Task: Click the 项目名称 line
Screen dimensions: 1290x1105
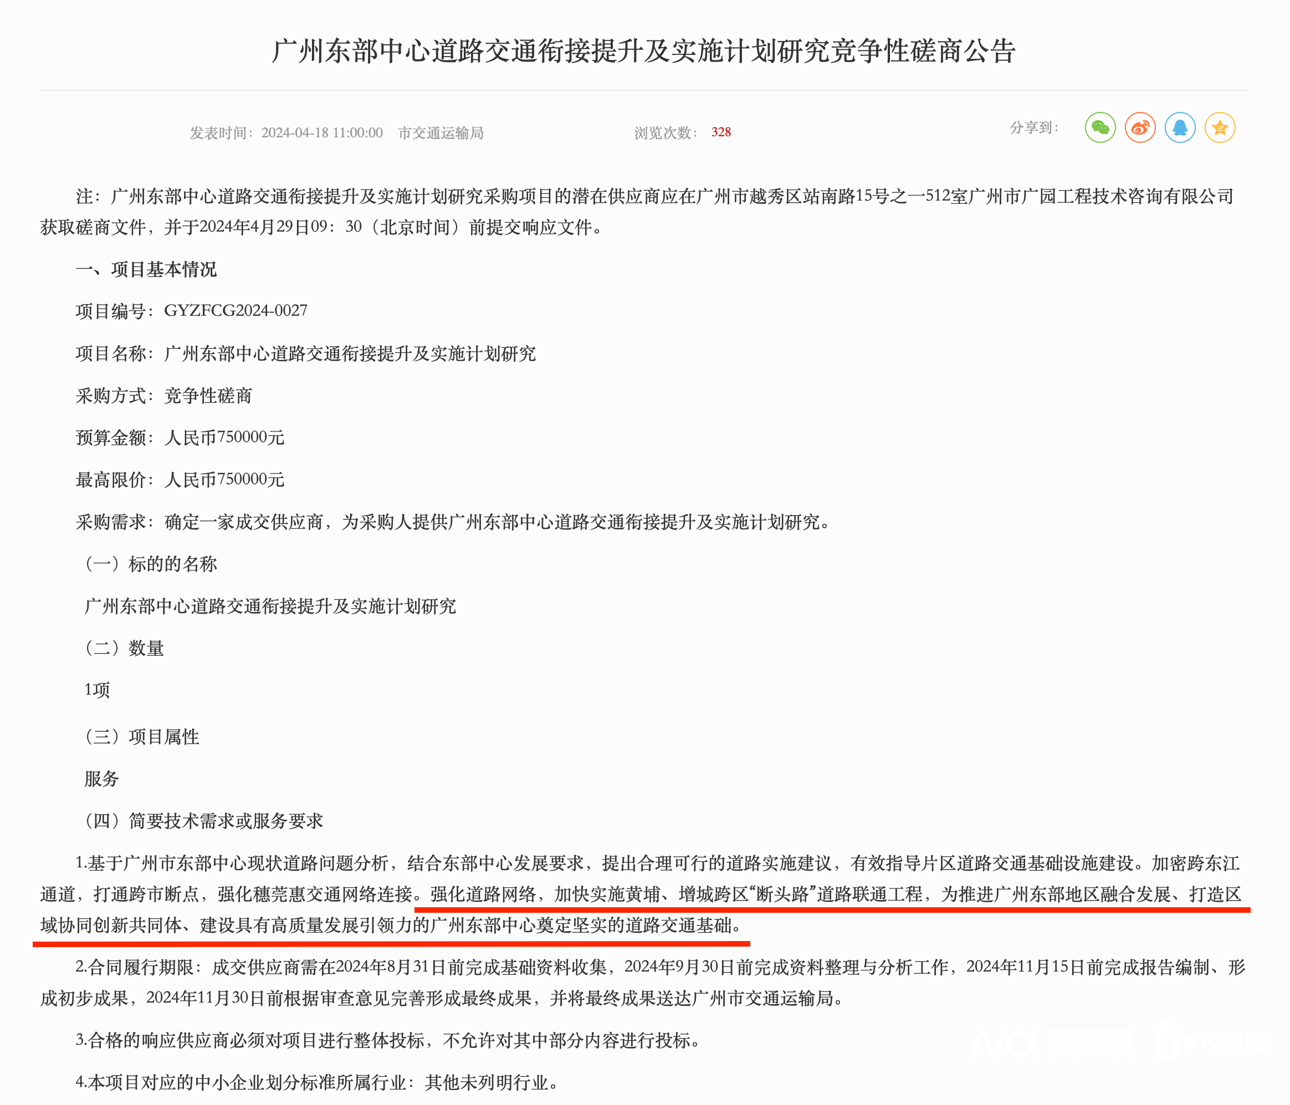Action: [306, 353]
